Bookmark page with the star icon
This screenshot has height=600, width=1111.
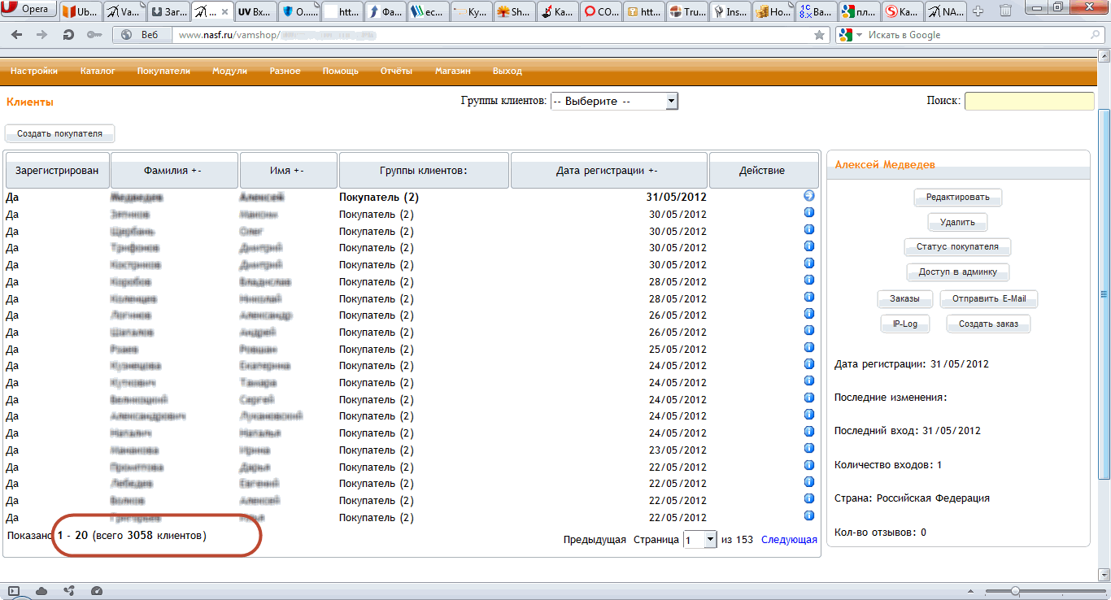[x=819, y=35]
